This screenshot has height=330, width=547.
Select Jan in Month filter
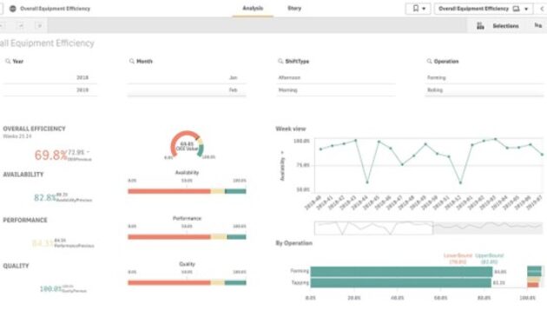[x=187, y=77]
